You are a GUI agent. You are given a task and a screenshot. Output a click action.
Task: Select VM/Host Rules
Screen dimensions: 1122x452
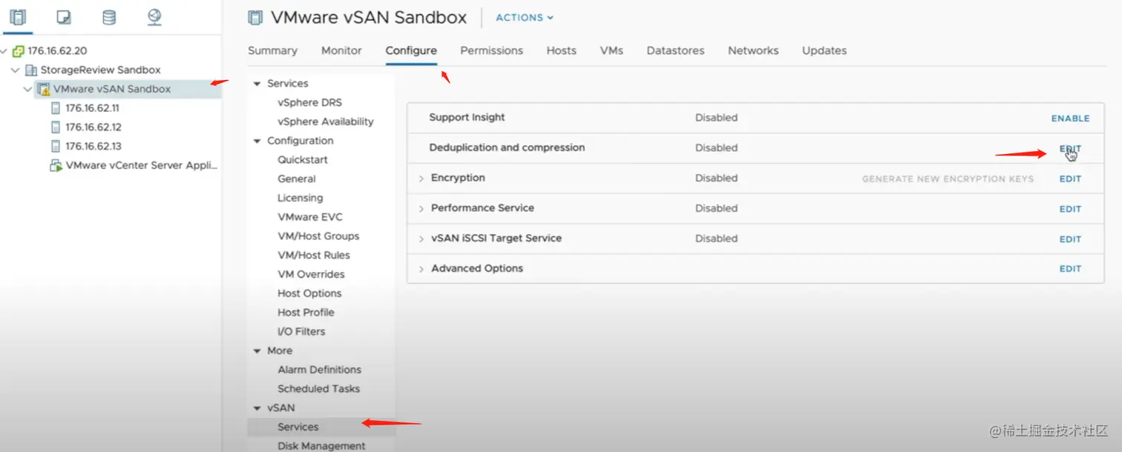pos(314,255)
